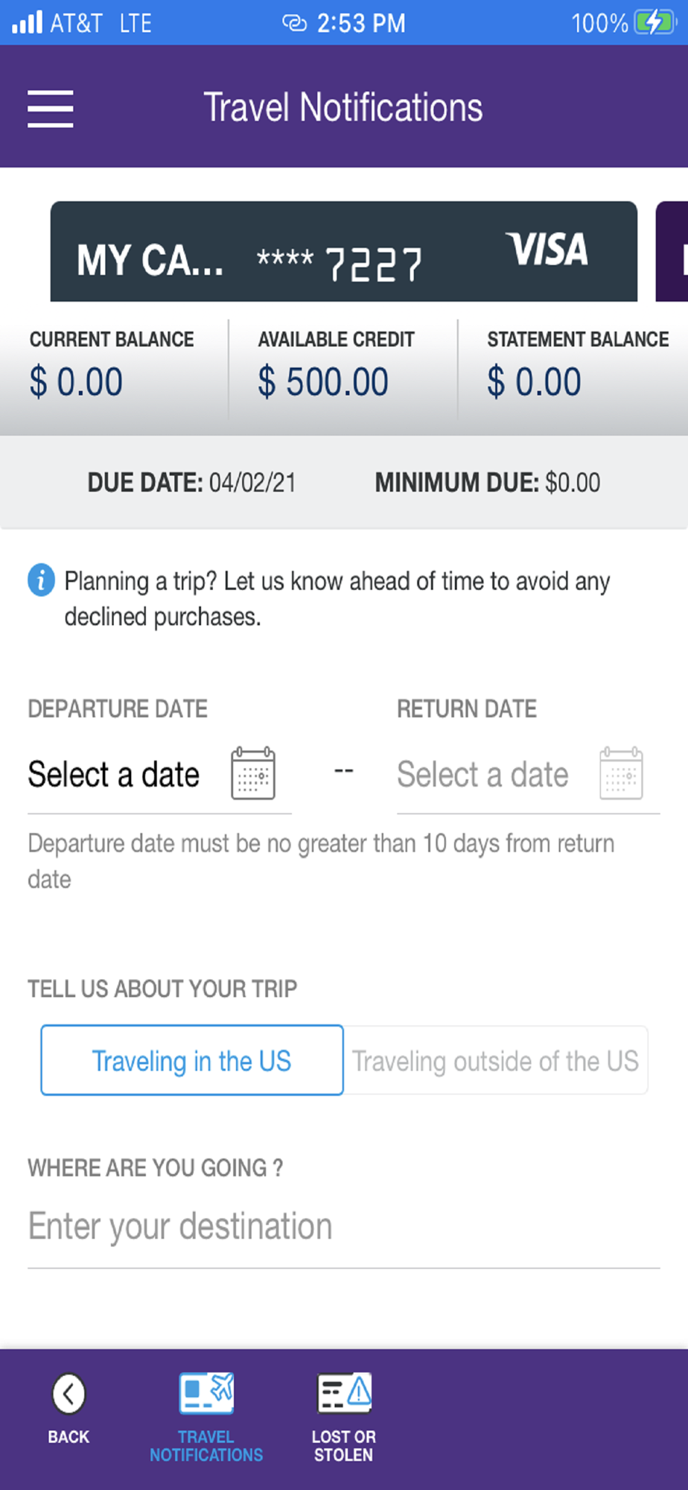
Task: Tap the VISA logo on card
Action: tap(548, 250)
